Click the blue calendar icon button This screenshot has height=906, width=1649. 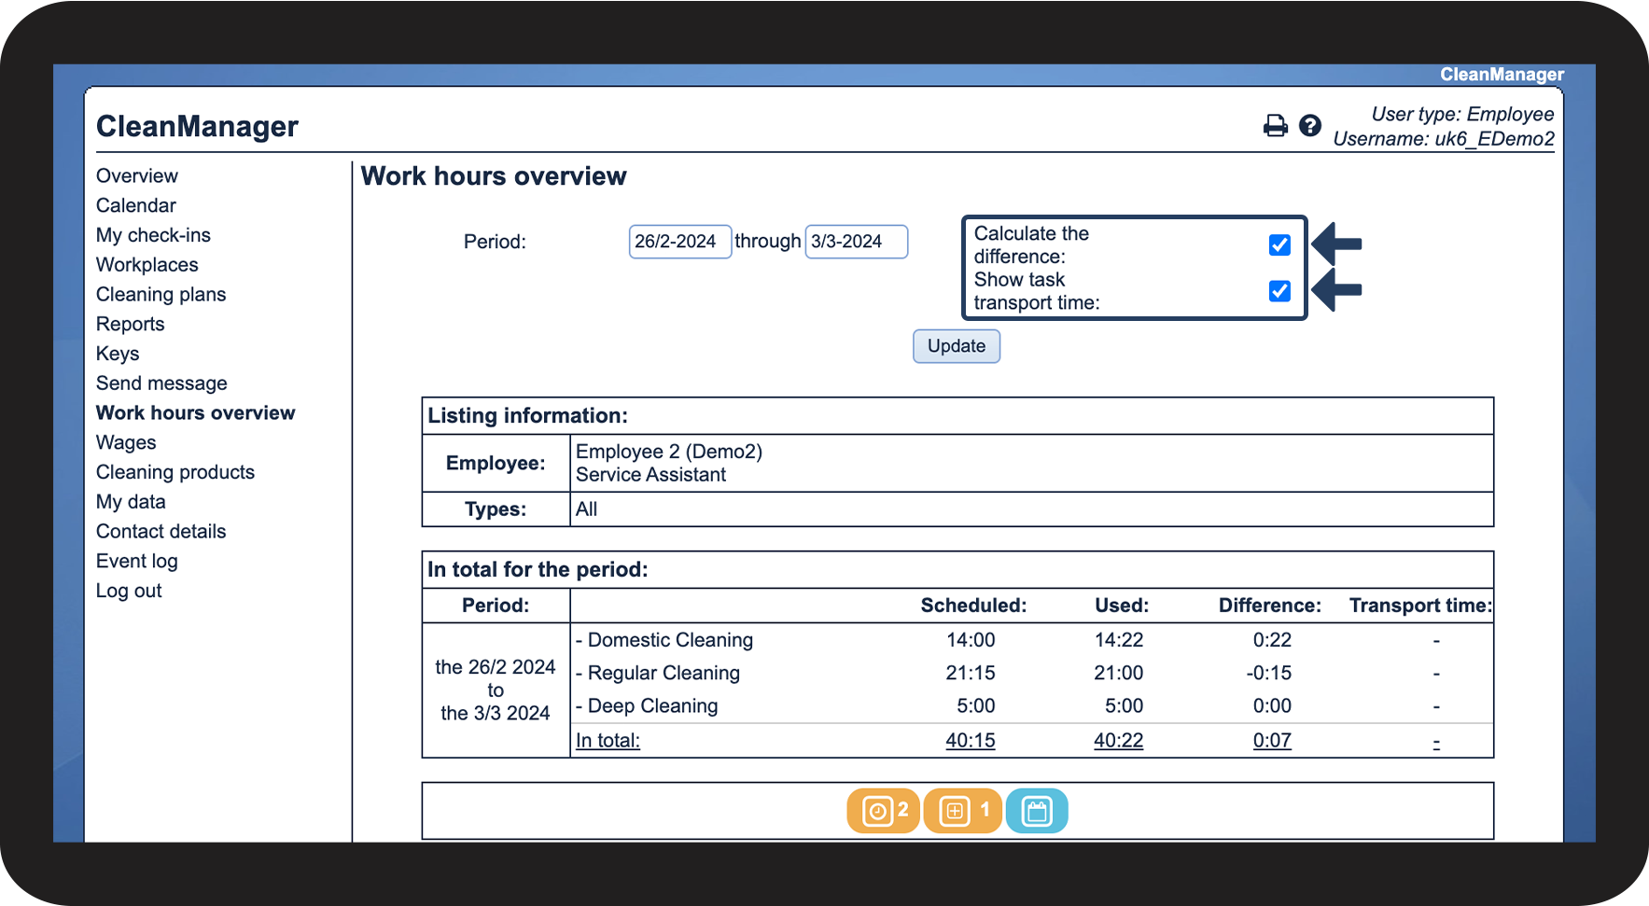coord(1037,811)
